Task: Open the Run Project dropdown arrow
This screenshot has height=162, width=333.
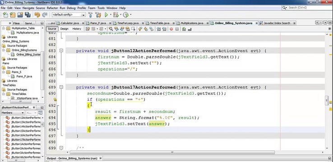Action: pyautogui.click(x=111, y=15)
